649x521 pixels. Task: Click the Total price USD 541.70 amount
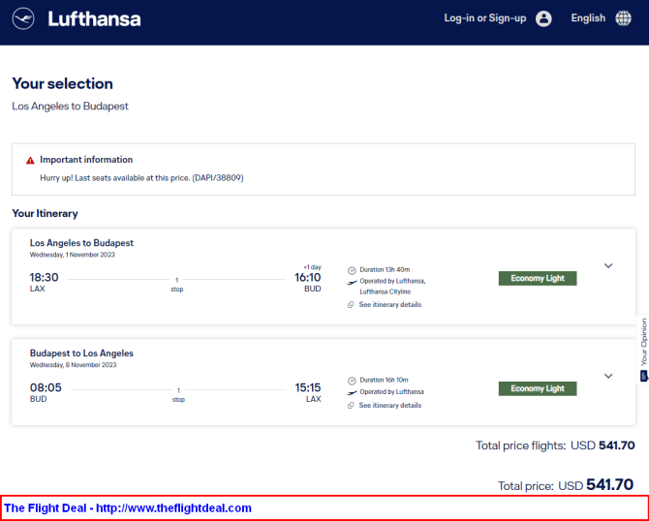pyautogui.click(x=566, y=484)
